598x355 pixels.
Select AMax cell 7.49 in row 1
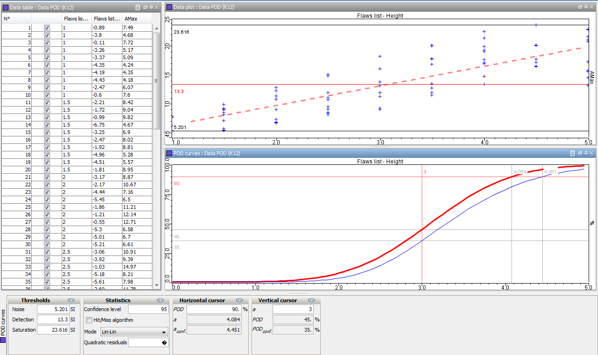click(137, 28)
